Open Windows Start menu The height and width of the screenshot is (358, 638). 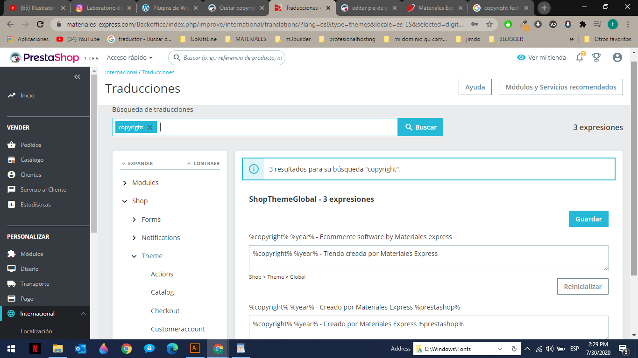click(x=11, y=349)
